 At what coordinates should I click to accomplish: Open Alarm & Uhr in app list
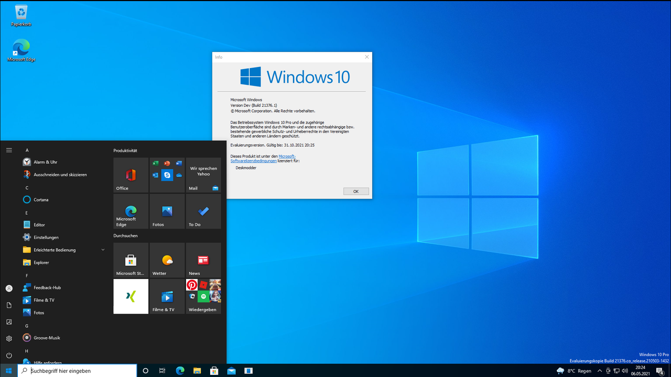pyautogui.click(x=63, y=162)
